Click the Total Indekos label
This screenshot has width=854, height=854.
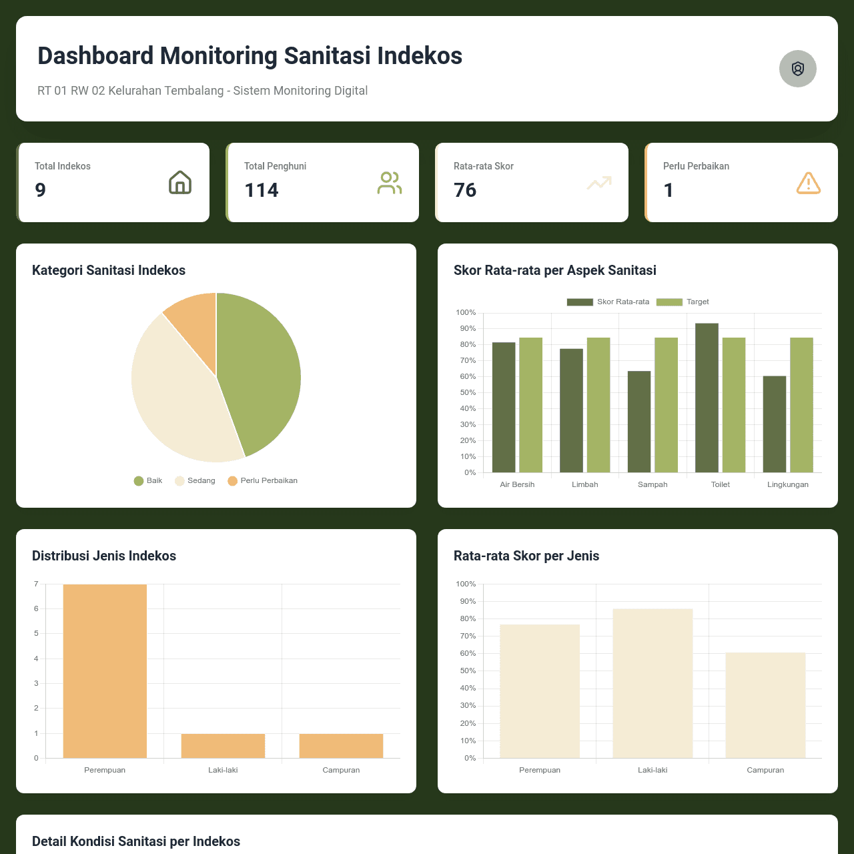pyautogui.click(x=63, y=166)
